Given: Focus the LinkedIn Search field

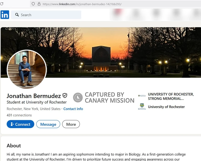Looking at the screenshot, I should [x=46, y=15].
